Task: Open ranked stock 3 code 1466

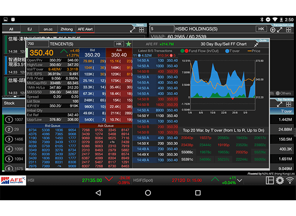Action: point(14,139)
